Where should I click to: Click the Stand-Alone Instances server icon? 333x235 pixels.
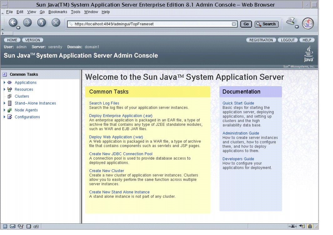[10, 103]
